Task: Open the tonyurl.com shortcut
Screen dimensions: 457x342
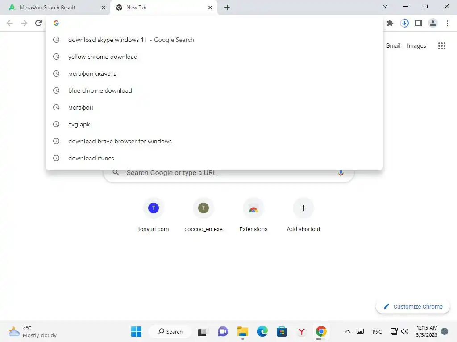Action: pyautogui.click(x=154, y=215)
